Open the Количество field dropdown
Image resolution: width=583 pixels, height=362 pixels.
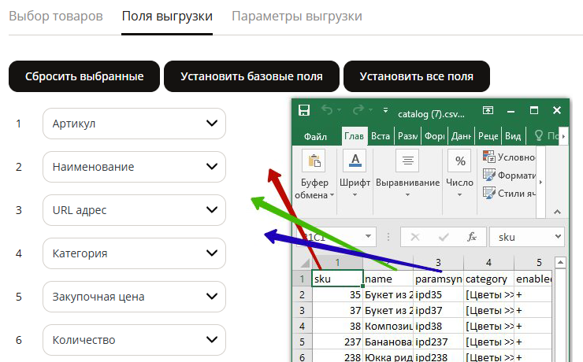coord(134,340)
